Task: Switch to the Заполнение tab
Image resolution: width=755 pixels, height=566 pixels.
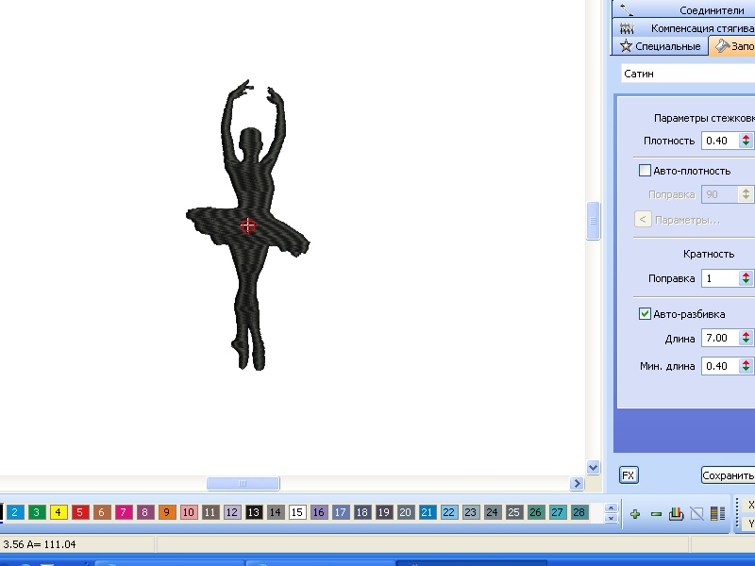Action: tap(732, 46)
